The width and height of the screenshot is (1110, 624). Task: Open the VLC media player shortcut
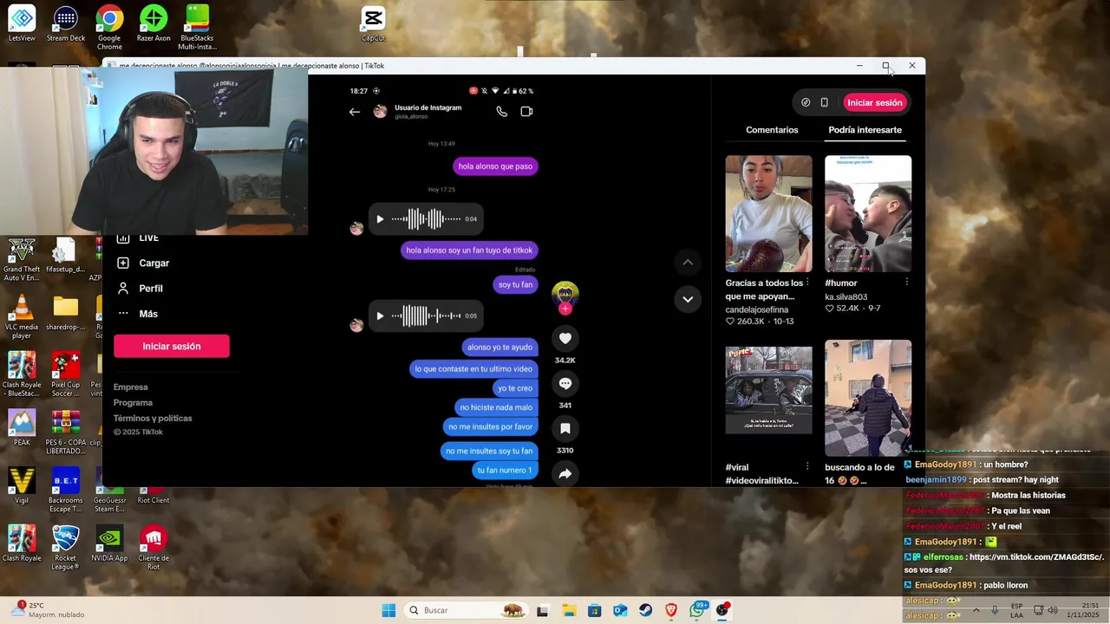22,316
